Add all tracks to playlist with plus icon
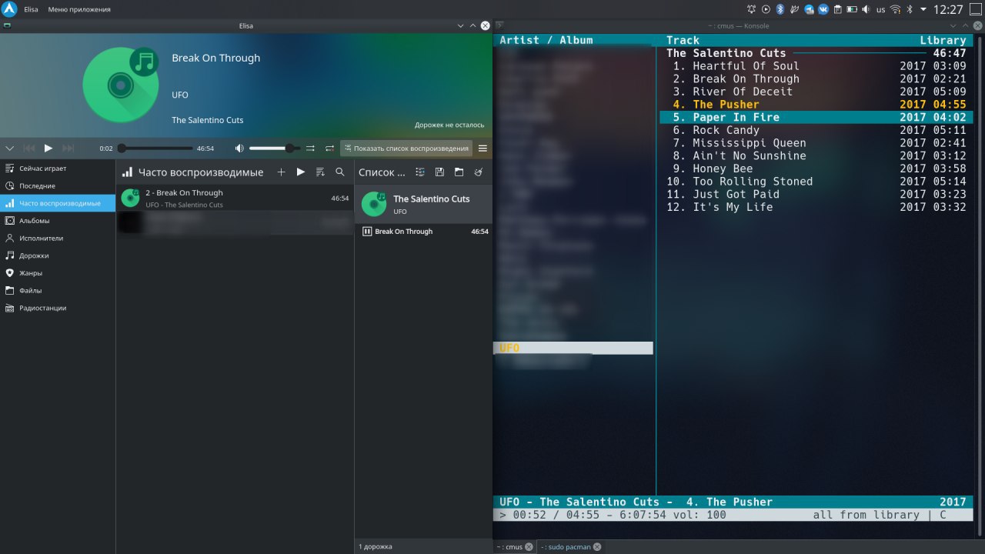The width and height of the screenshot is (985, 554). click(281, 172)
